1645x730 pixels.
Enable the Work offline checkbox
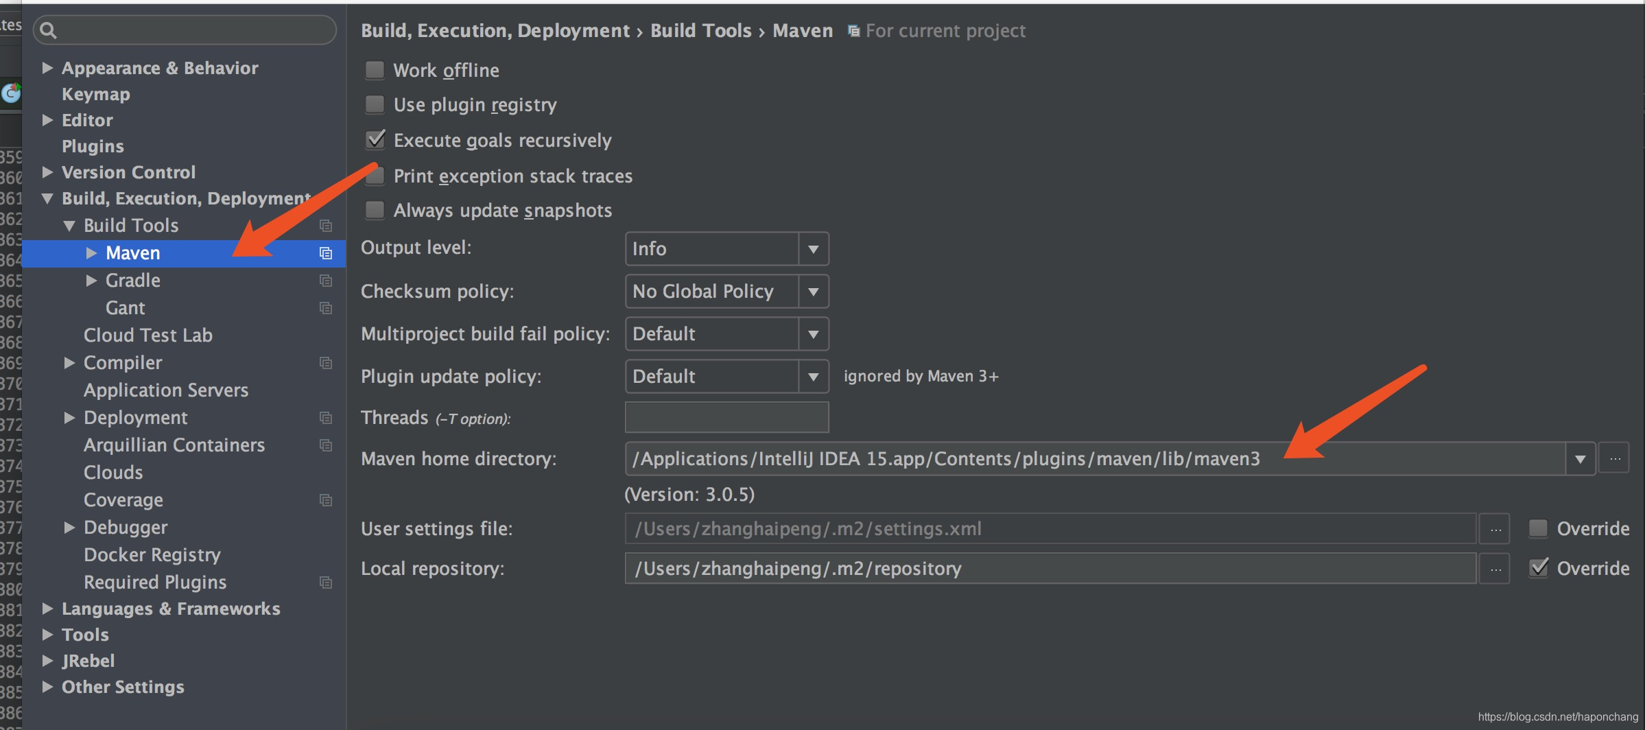[x=375, y=70]
